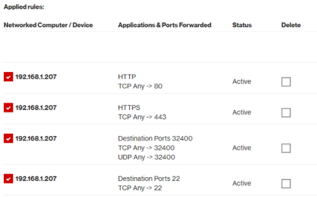Mark port 22 rule for deletion
The image size is (317, 197).
(x=286, y=184)
